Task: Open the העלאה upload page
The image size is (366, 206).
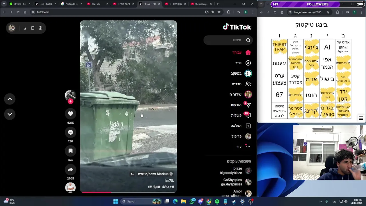Action: tap(241, 126)
